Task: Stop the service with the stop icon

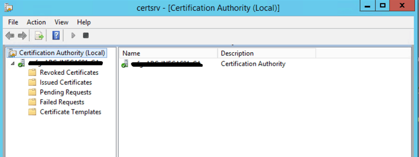Action: tap(86, 36)
